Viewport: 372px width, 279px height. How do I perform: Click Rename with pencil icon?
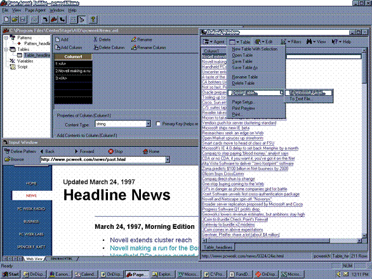142,39
